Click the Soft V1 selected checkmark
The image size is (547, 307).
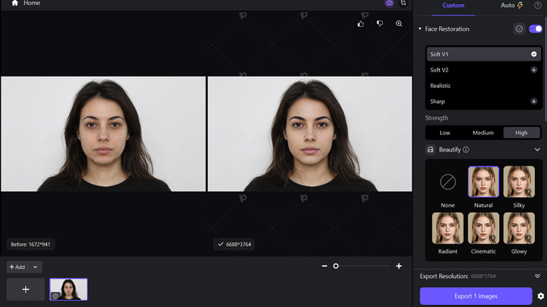[534, 54]
